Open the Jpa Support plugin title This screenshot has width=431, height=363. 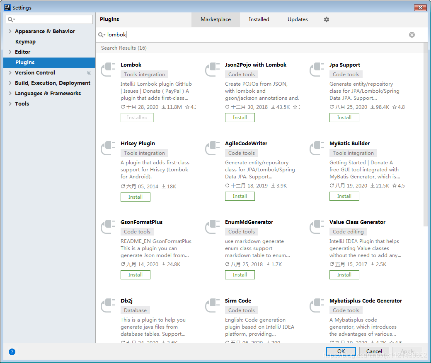click(345, 65)
